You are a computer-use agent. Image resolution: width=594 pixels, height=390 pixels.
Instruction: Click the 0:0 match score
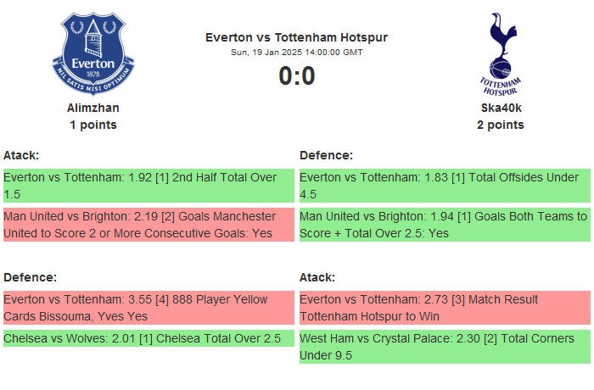coord(296,76)
